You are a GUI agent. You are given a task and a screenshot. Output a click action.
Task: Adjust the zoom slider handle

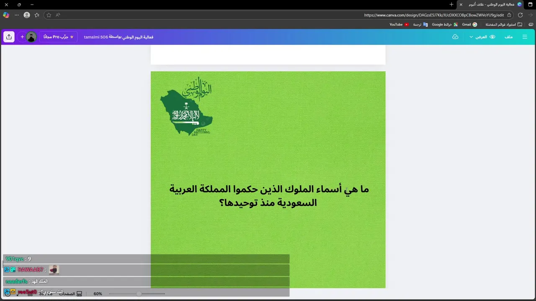click(139, 294)
